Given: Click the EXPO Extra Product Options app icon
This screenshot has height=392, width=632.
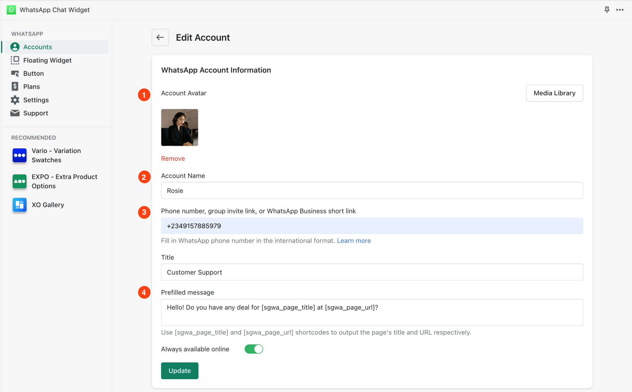Looking at the screenshot, I should pyautogui.click(x=19, y=181).
